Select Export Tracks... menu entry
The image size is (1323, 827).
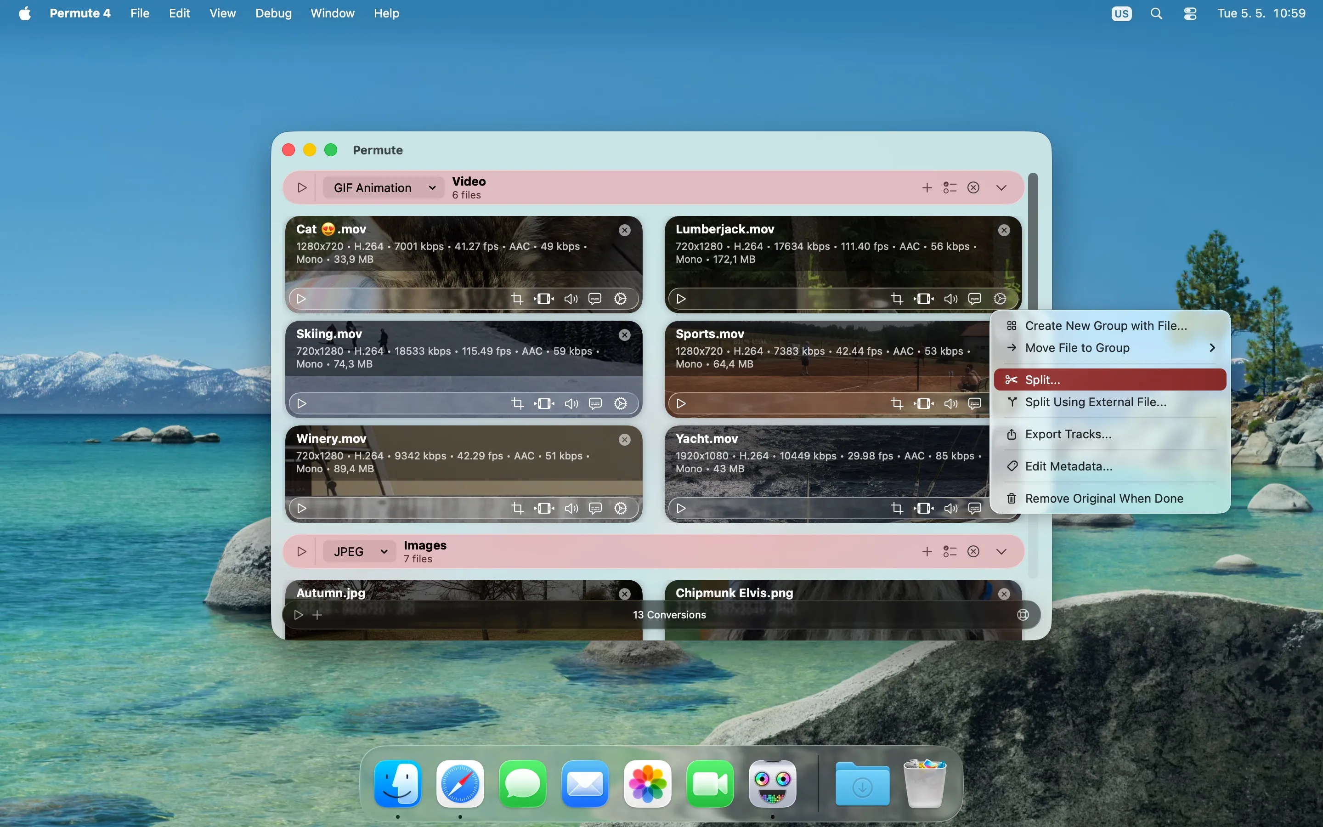[x=1110, y=434]
